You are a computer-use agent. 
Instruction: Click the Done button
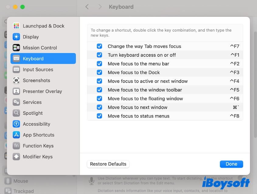(231, 164)
